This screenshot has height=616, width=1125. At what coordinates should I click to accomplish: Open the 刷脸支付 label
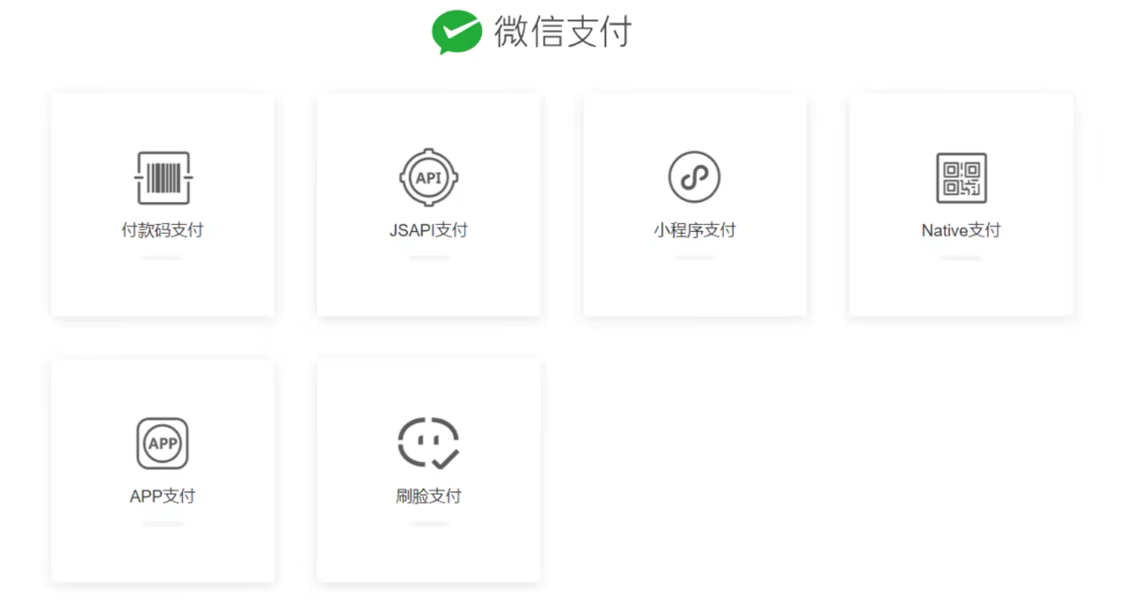pyautogui.click(x=429, y=496)
